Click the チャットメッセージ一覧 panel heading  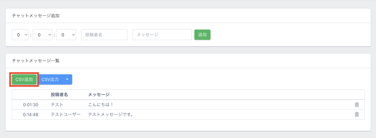(36, 61)
